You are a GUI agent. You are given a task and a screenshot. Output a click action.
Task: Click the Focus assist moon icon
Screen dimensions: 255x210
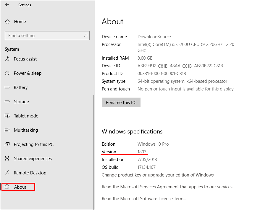click(x=7, y=59)
